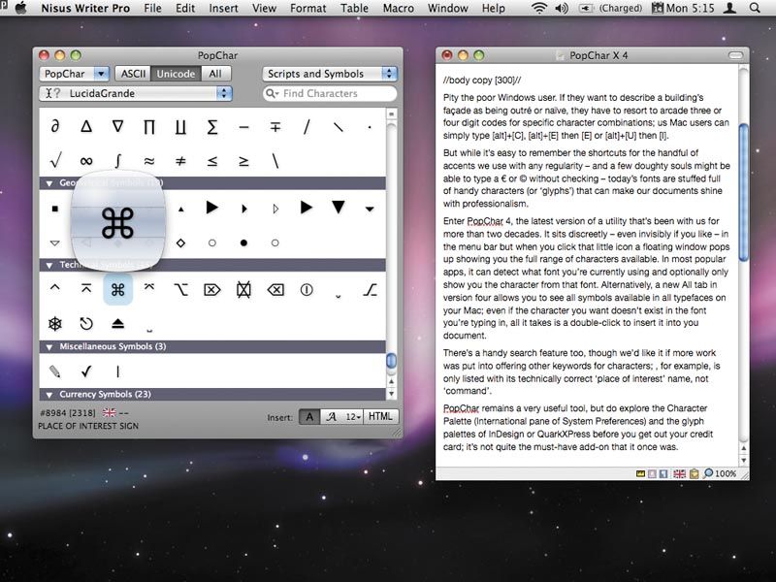Collapse the Geometrical Symbols section triangle

49,183
